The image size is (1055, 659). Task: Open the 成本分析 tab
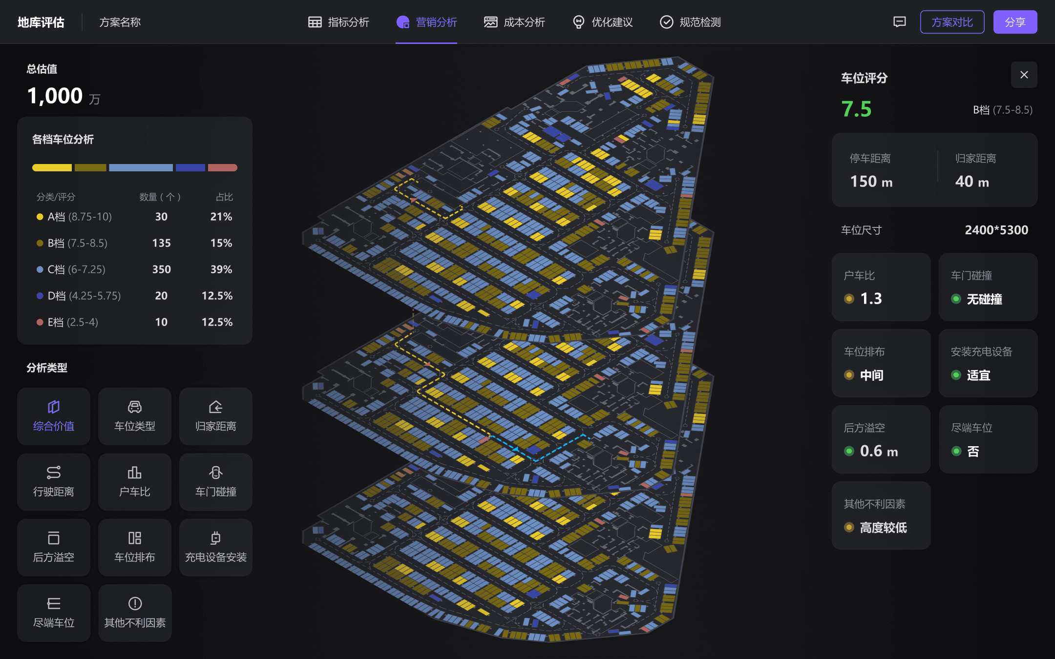pos(514,22)
